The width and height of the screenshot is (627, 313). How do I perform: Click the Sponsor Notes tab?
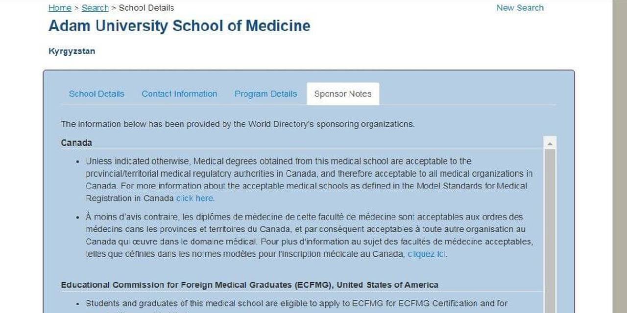click(x=343, y=94)
